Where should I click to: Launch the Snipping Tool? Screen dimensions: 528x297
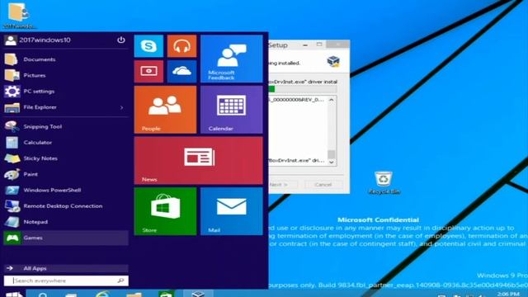point(66,126)
